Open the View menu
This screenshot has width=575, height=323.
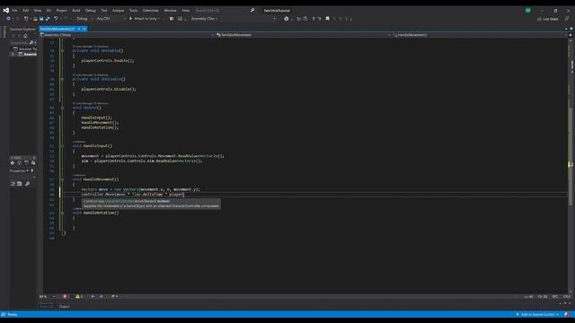[x=38, y=10]
